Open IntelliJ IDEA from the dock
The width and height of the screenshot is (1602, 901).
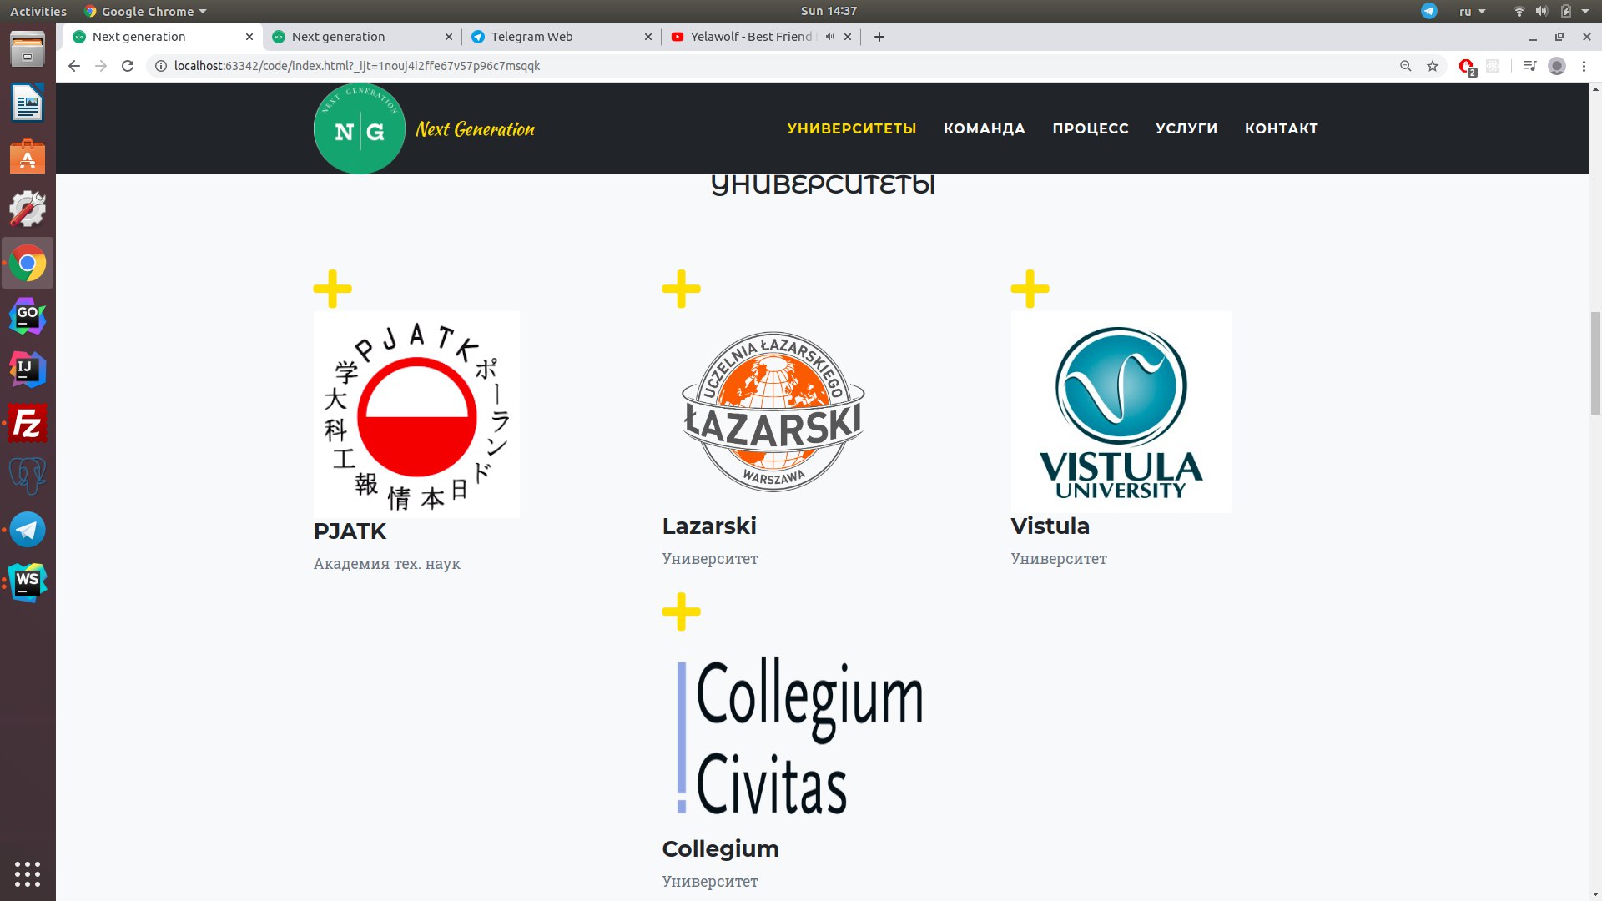point(28,370)
